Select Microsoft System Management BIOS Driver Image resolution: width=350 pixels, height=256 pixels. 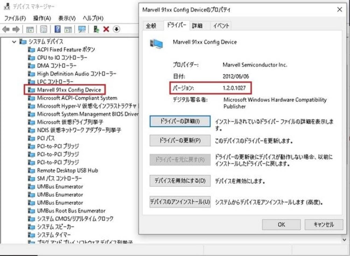pyautogui.click(x=83, y=114)
